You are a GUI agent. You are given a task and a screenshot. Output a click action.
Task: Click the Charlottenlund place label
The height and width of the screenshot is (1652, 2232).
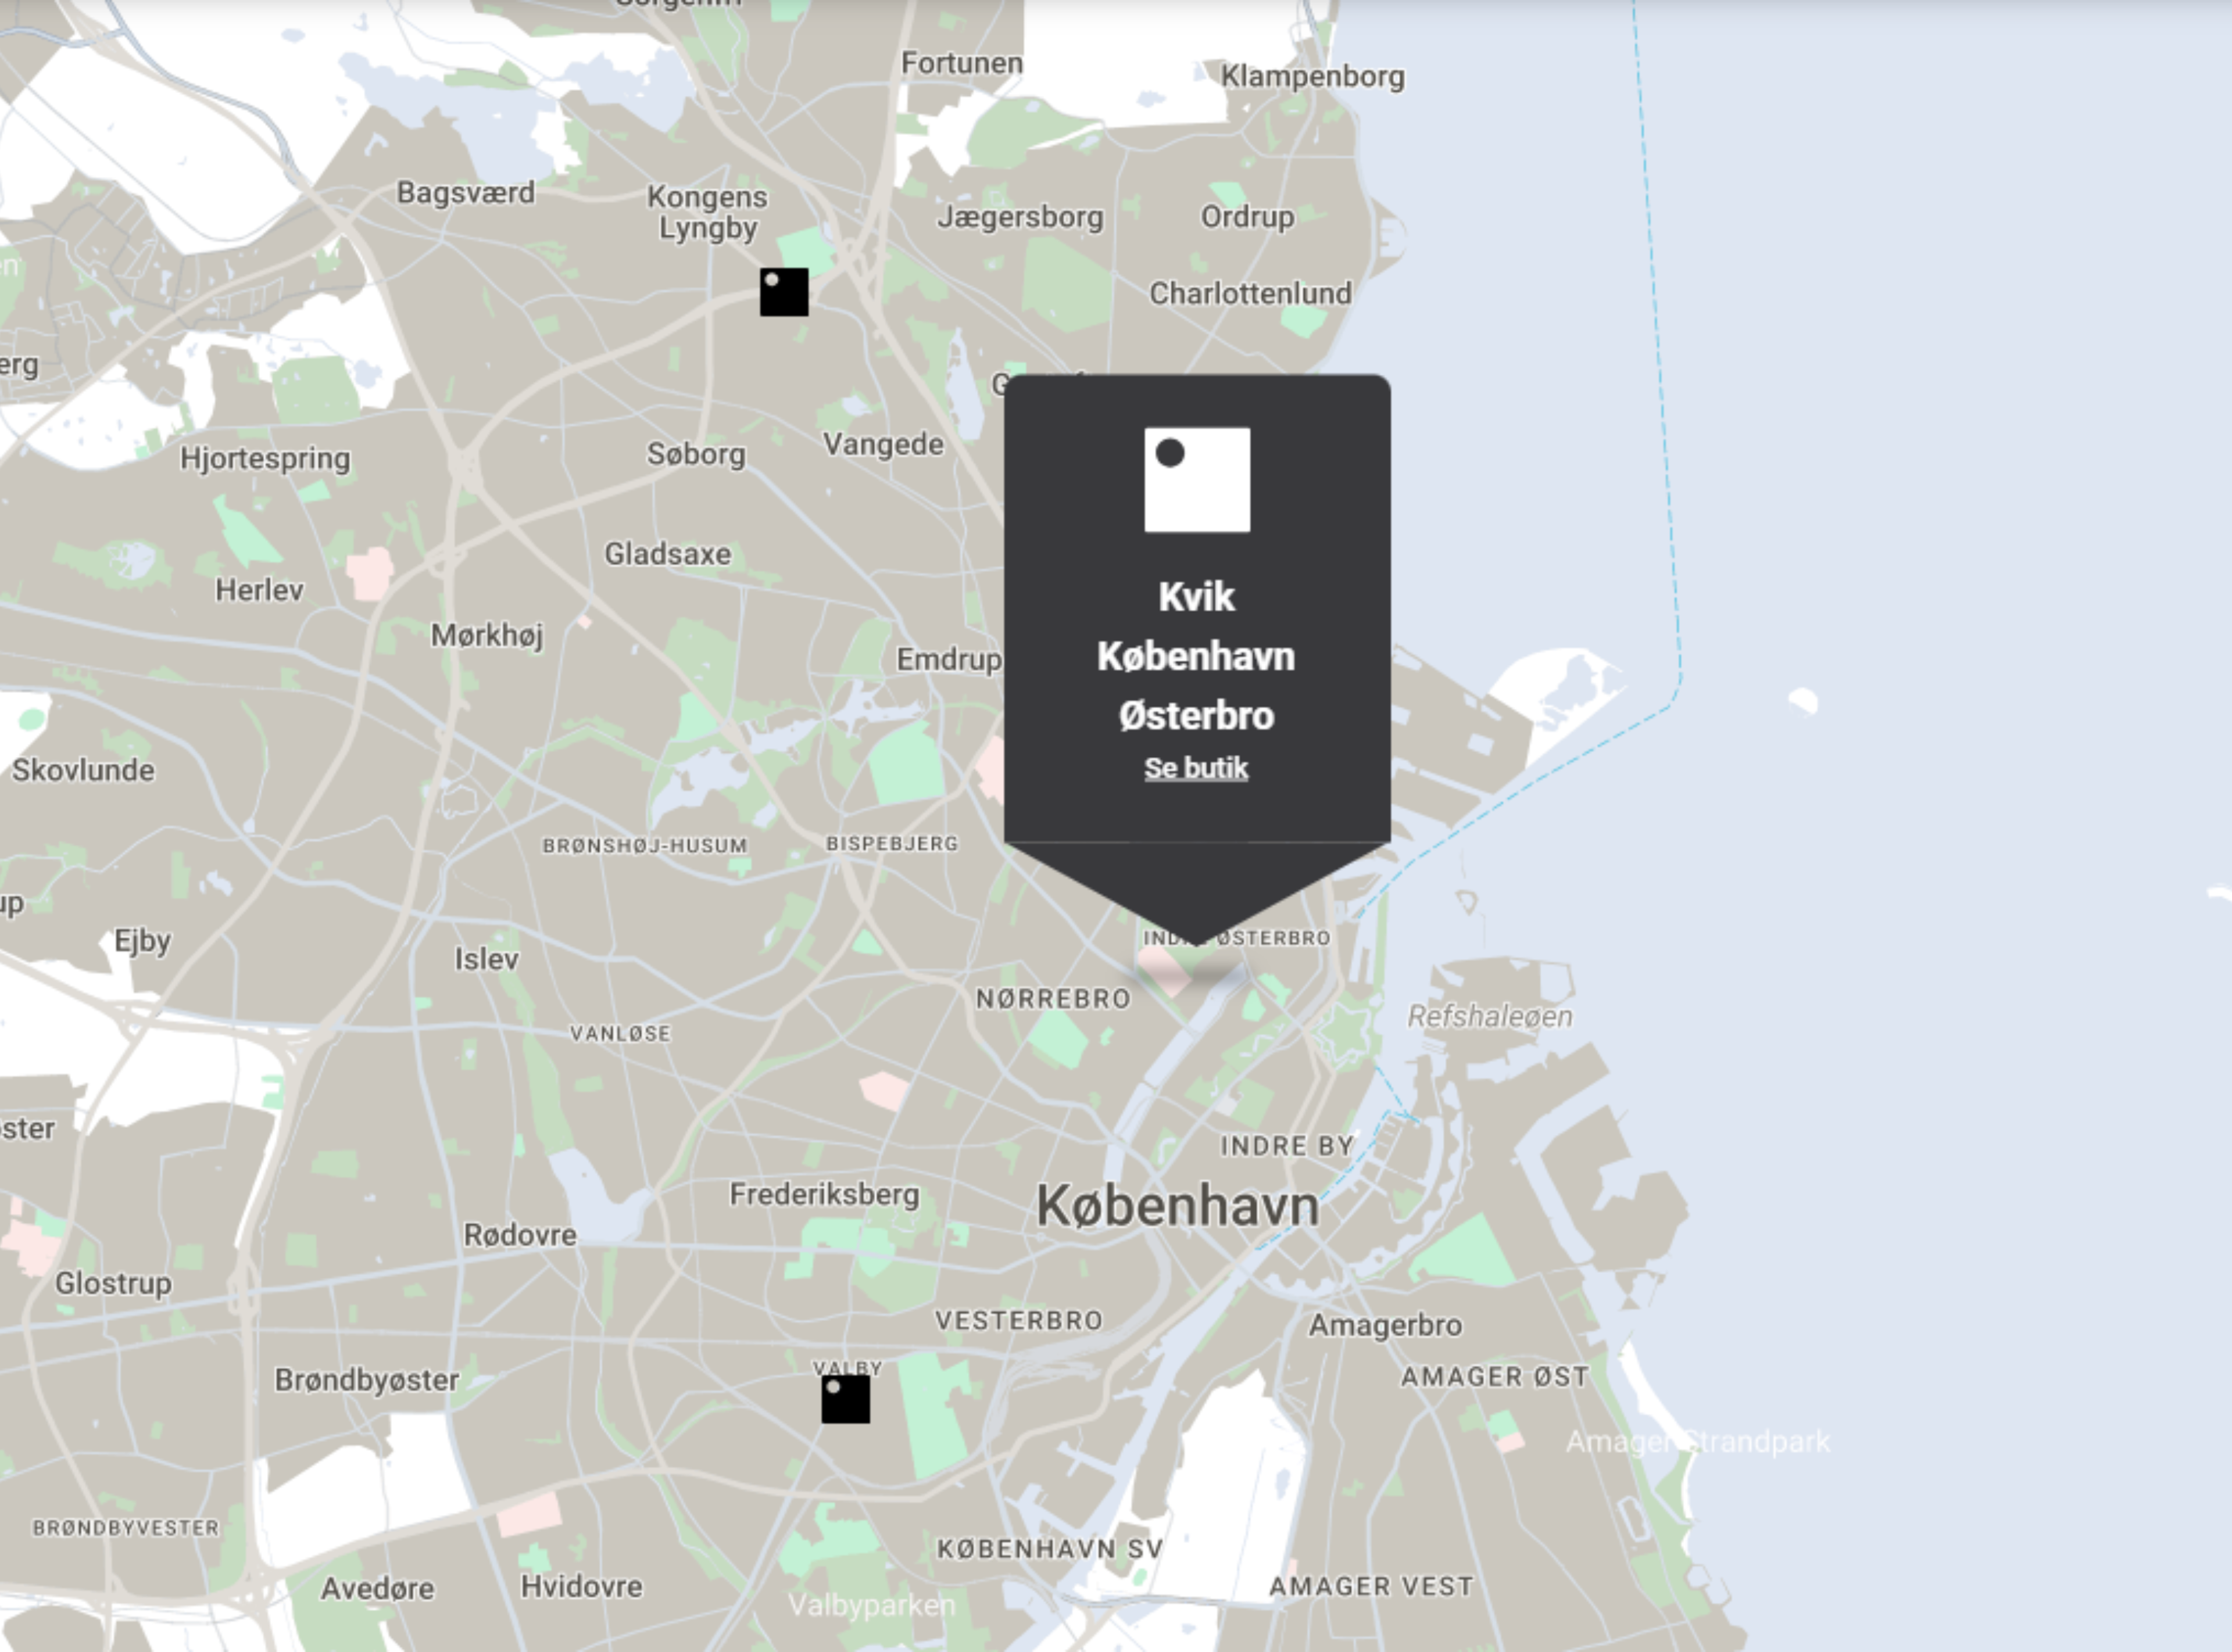coord(1250,293)
